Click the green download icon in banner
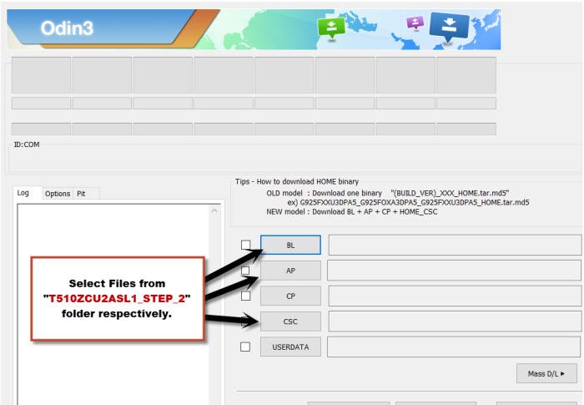Image resolution: width=584 pixels, height=405 pixels. point(331,28)
